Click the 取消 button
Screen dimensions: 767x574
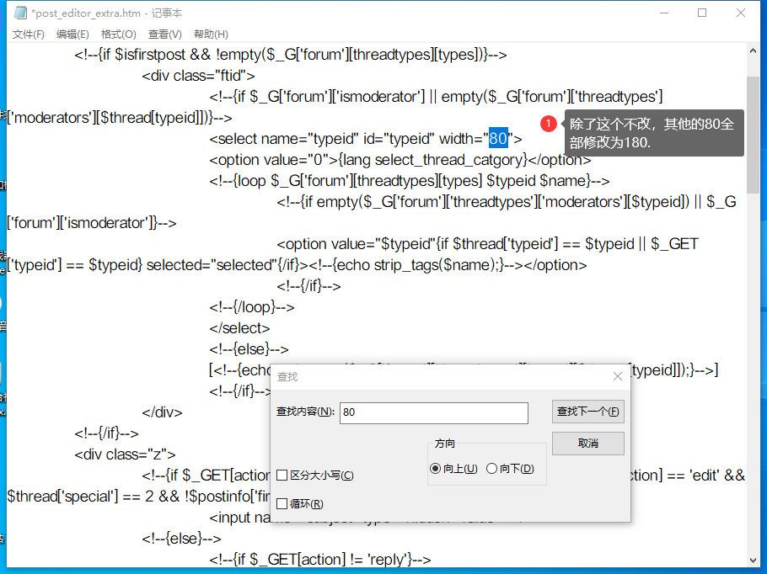coord(587,443)
